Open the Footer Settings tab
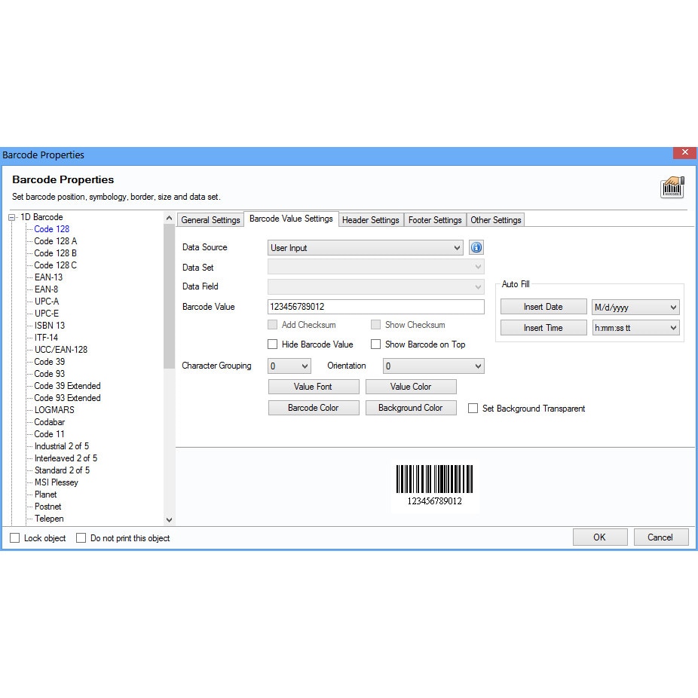Image resolution: width=698 pixels, height=698 pixels. click(x=435, y=219)
